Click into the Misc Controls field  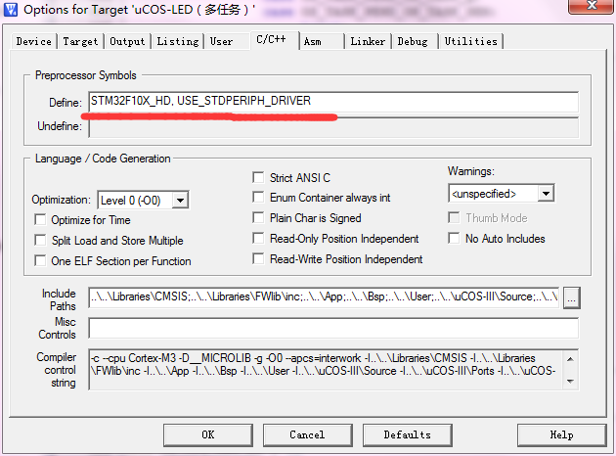click(x=332, y=328)
